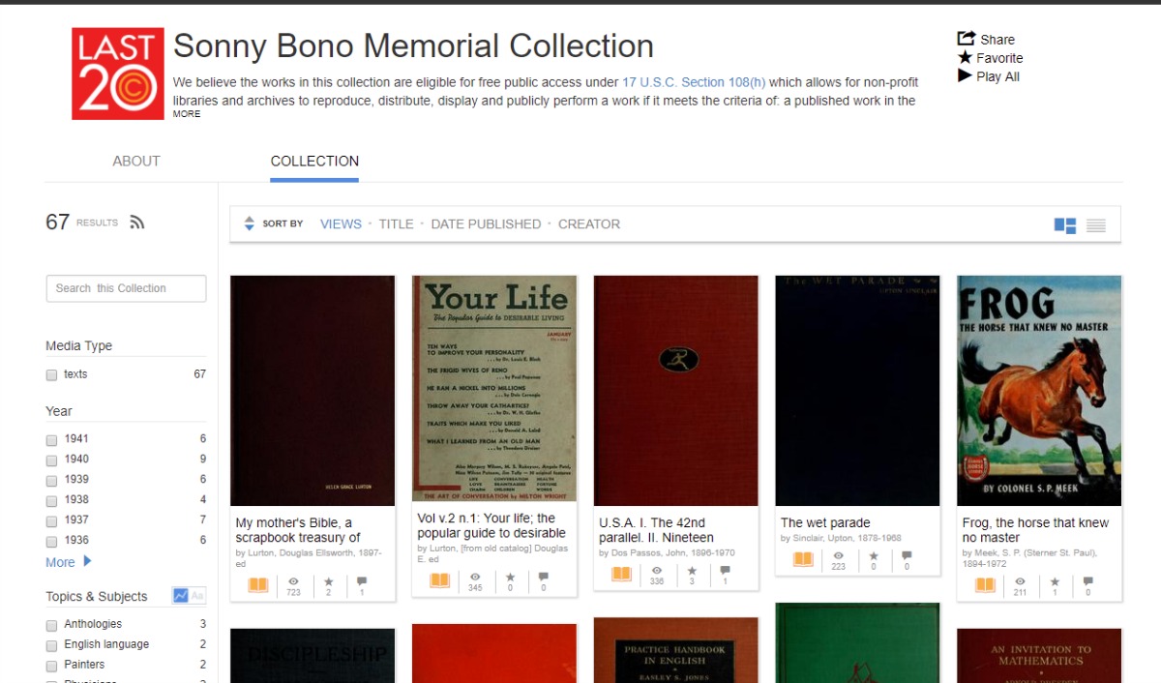The height and width of the screenshot is (683, 1161).
Task: Expand the collection description with MORE
Action: click(x=187, y=114)
